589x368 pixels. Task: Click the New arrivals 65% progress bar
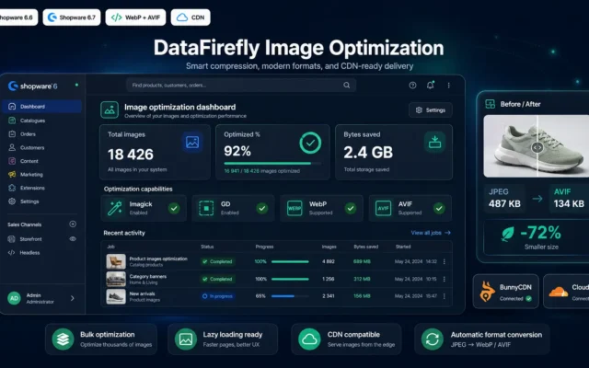click(x=290, y=296)
